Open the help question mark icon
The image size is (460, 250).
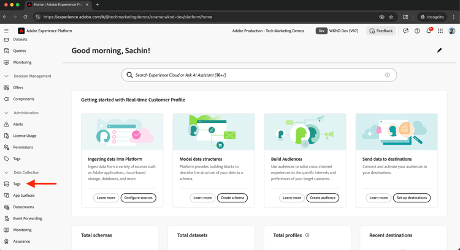click(417, 31)
